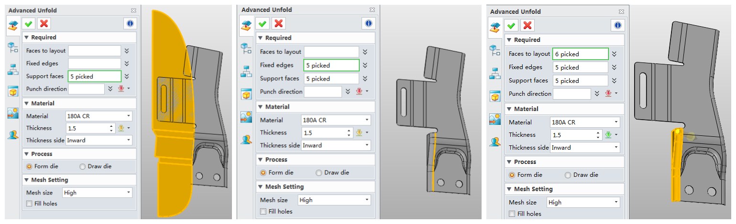Screen dimensions: 736x224
Task: Expand Fixed edges list in middle panel
Action: click(x=365, y=65)
